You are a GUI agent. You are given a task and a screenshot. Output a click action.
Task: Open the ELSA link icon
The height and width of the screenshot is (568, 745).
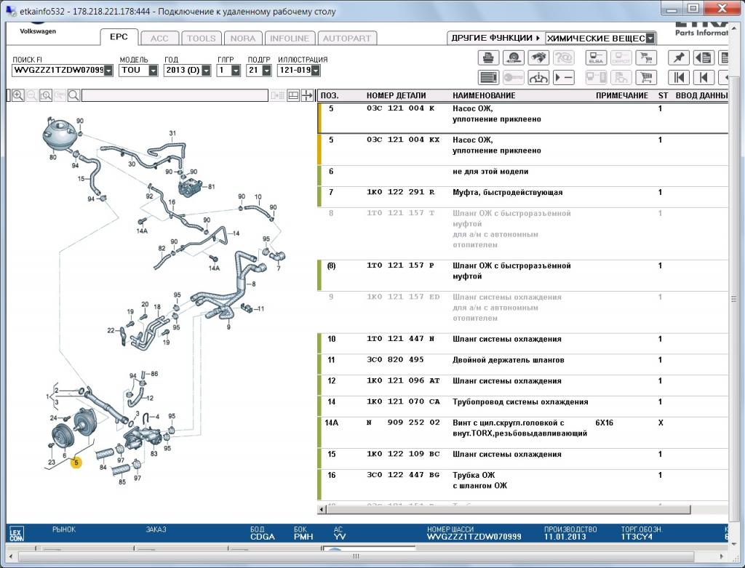coord(596,58)
